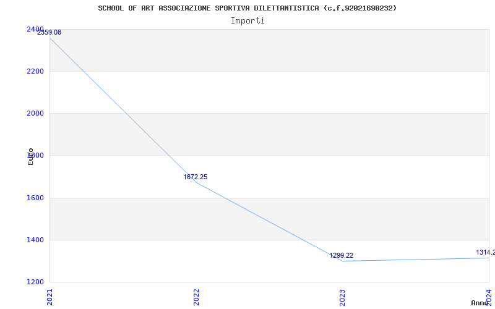The height and width of the screenshot is (309, 495).
Task: Click the 2000 y-axis tick label
Action: point(35,114)
